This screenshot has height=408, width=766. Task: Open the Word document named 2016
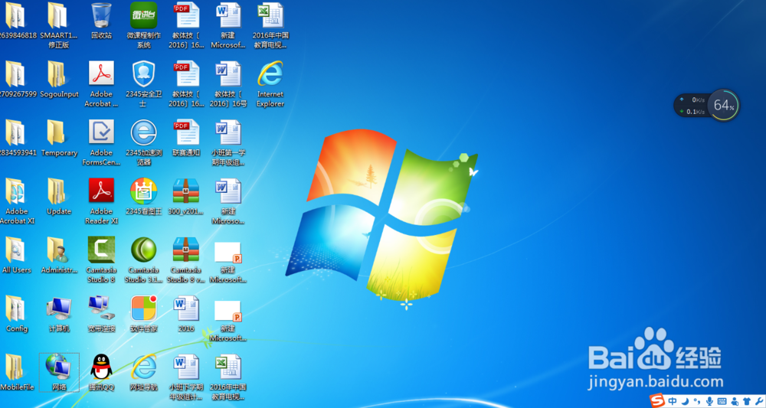click(x=186, y=315)
